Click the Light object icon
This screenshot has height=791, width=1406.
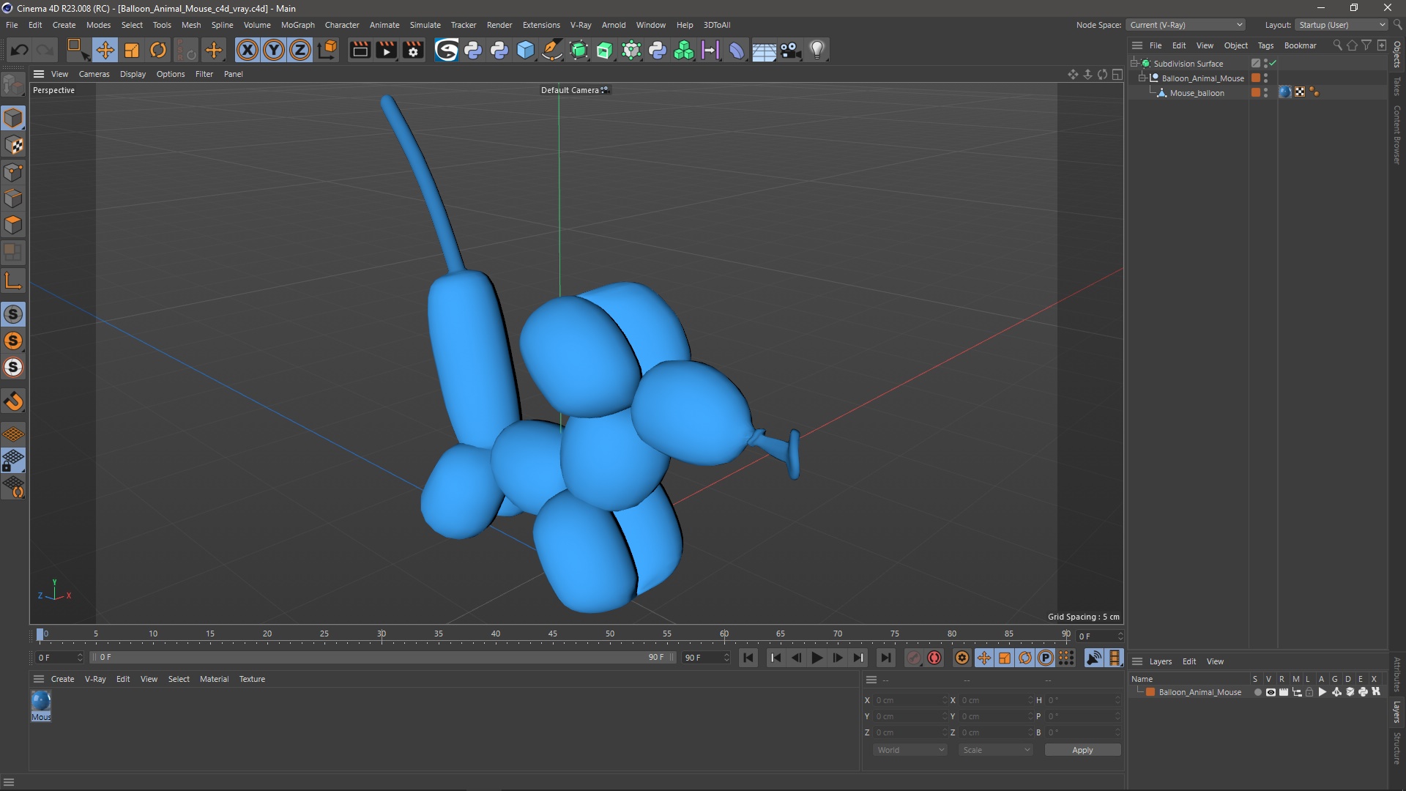point(817,50)
